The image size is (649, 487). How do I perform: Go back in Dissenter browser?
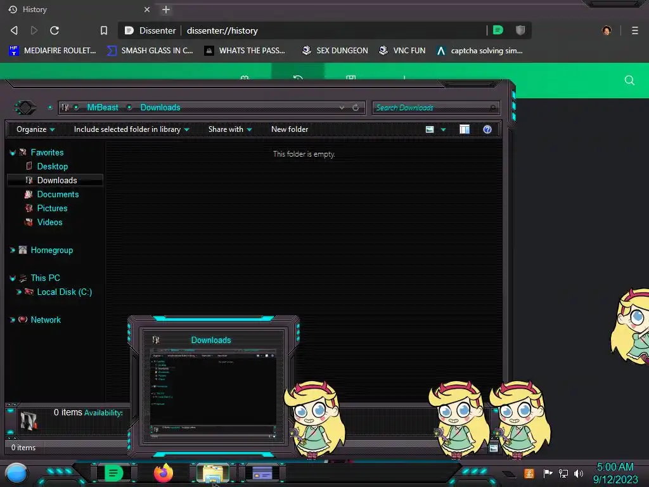point(14,30)
